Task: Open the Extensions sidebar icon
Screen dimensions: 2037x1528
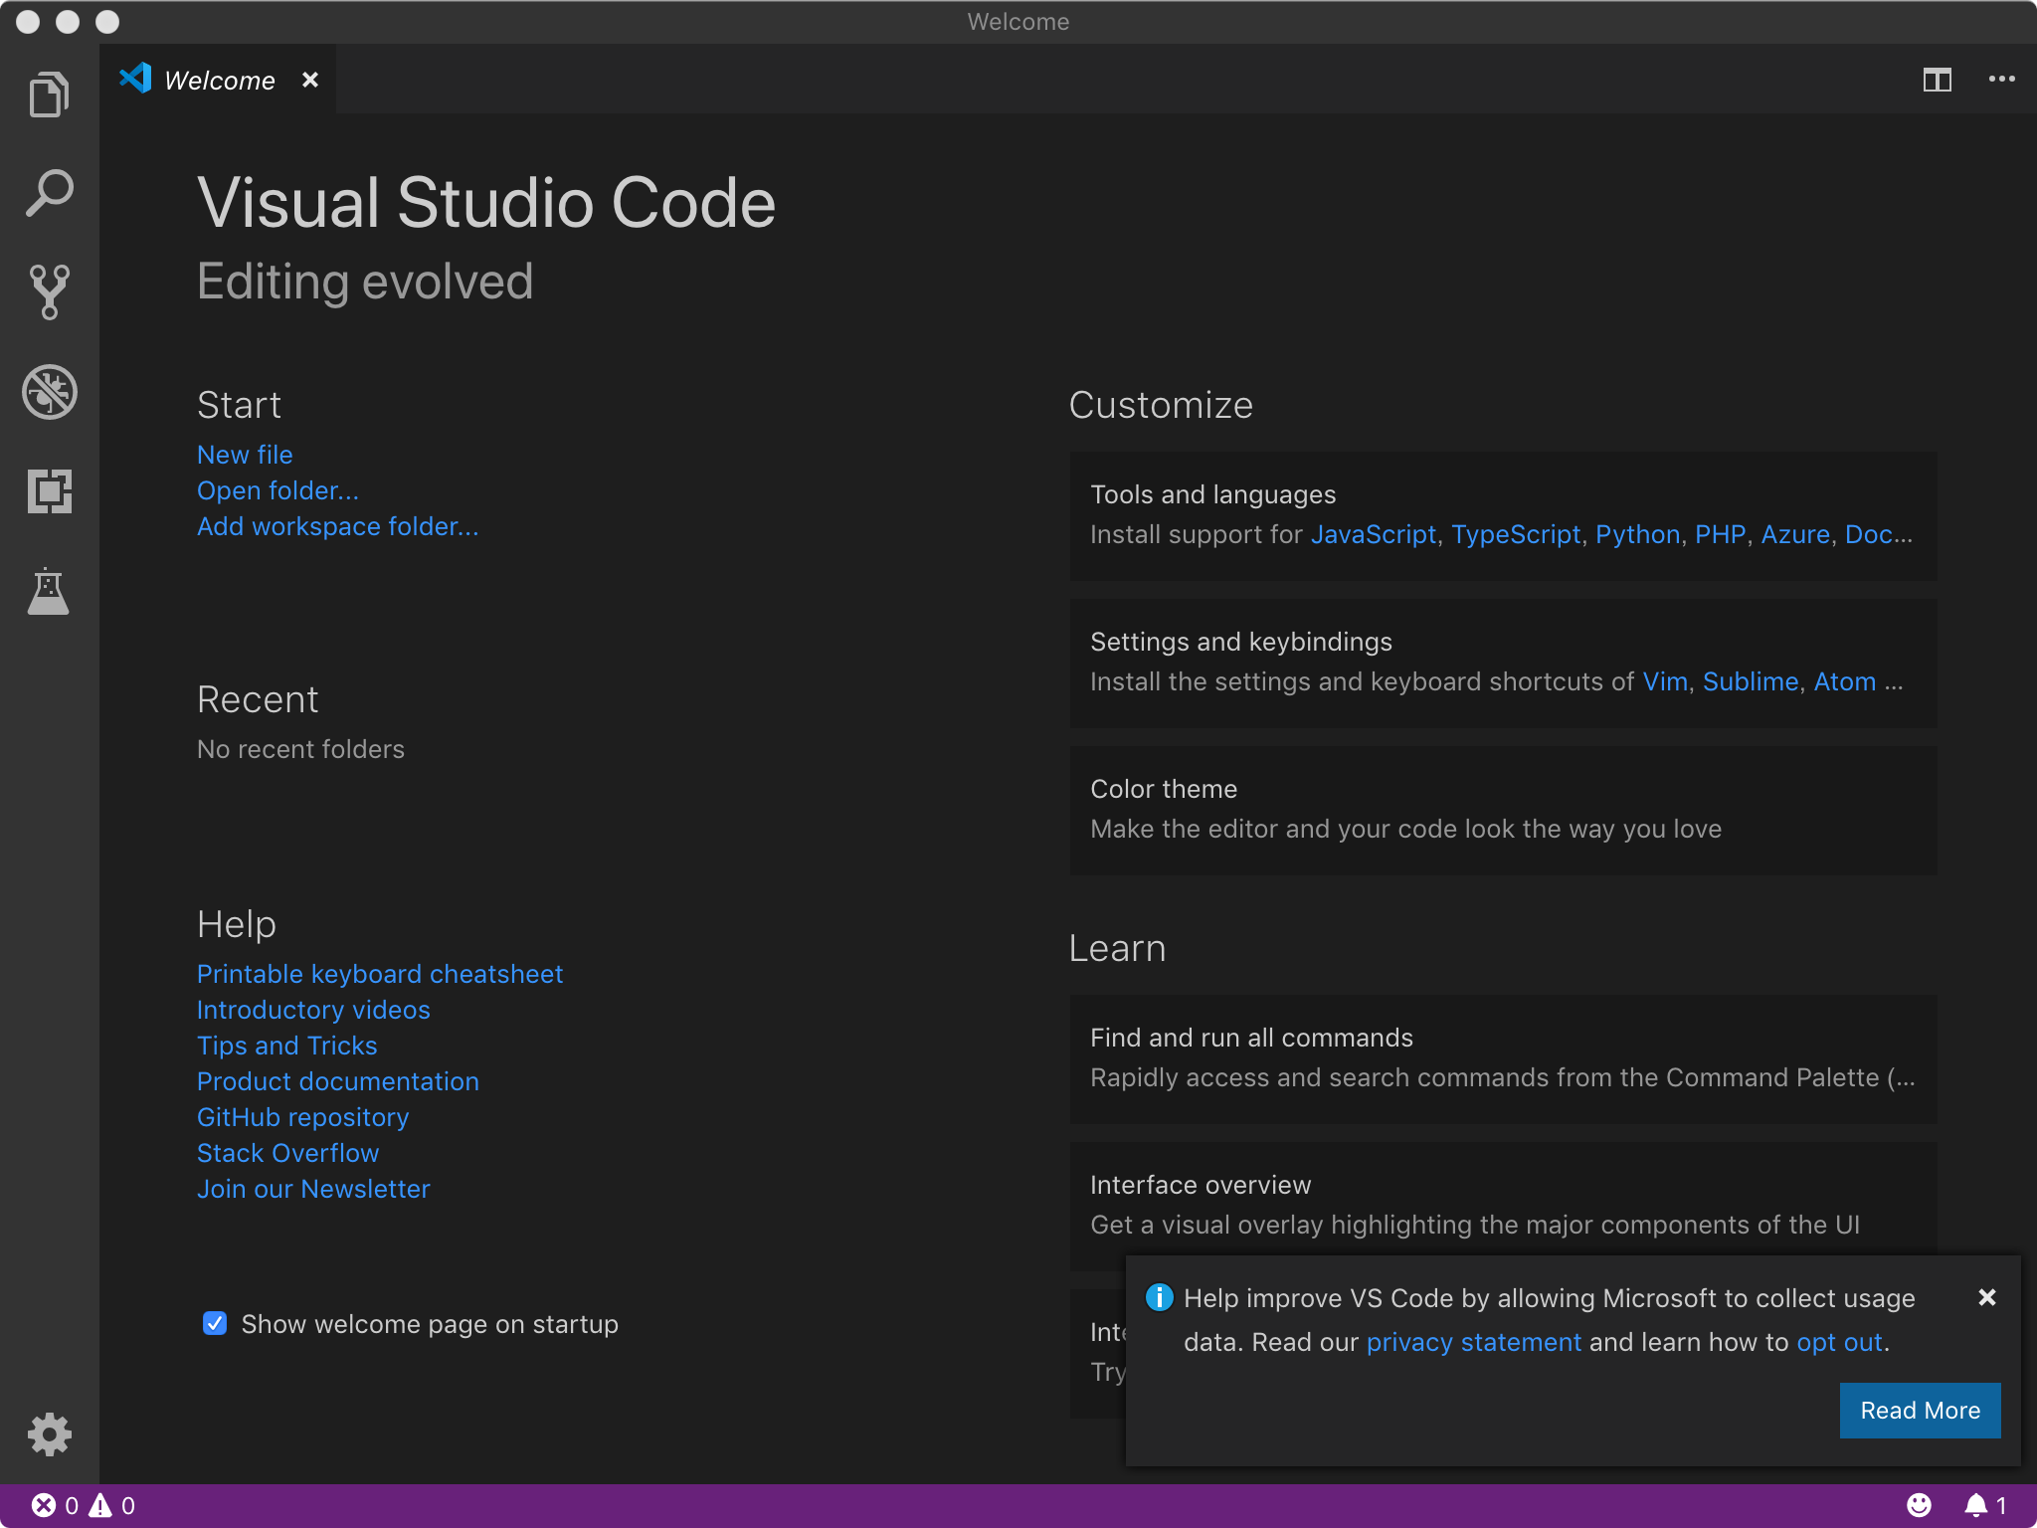Action: [x=50, y=490]
